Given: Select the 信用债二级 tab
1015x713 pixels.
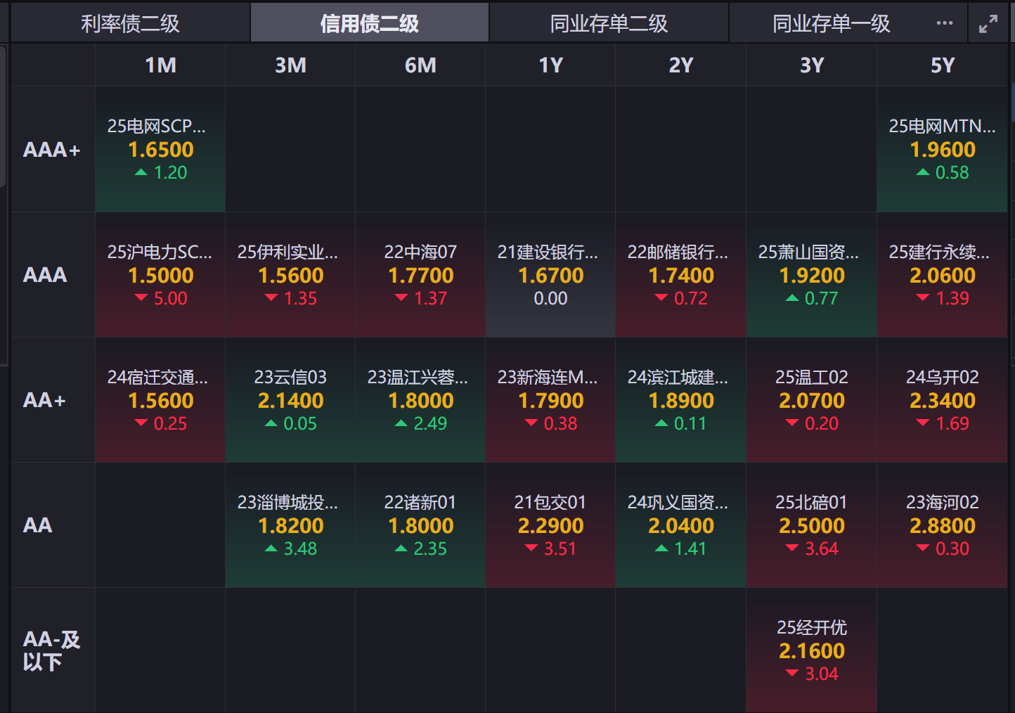Looking at the screenshot, I should tap(370, 23).
